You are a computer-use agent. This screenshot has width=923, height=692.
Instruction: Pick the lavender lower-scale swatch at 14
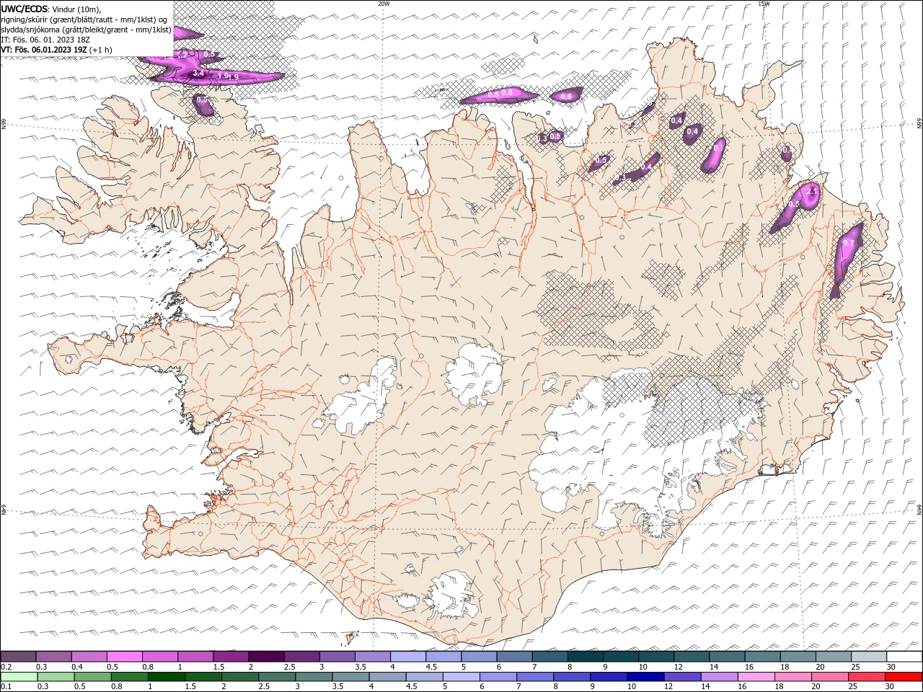tap(719, 677)
